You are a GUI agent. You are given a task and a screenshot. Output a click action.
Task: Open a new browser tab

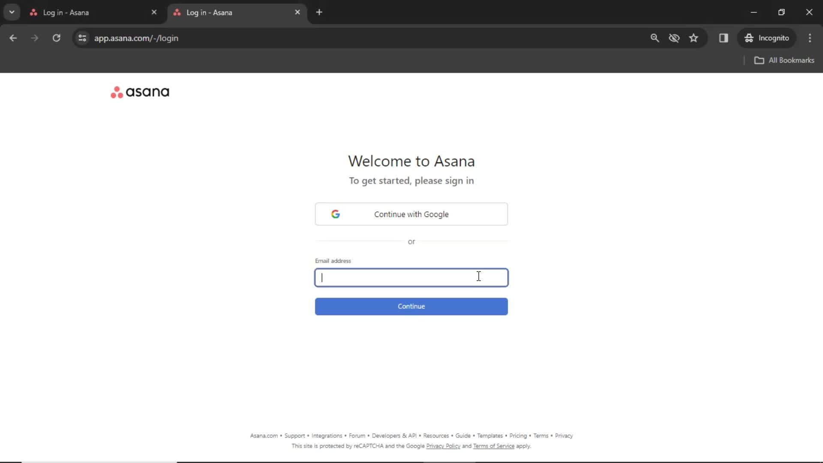[319, 12]
